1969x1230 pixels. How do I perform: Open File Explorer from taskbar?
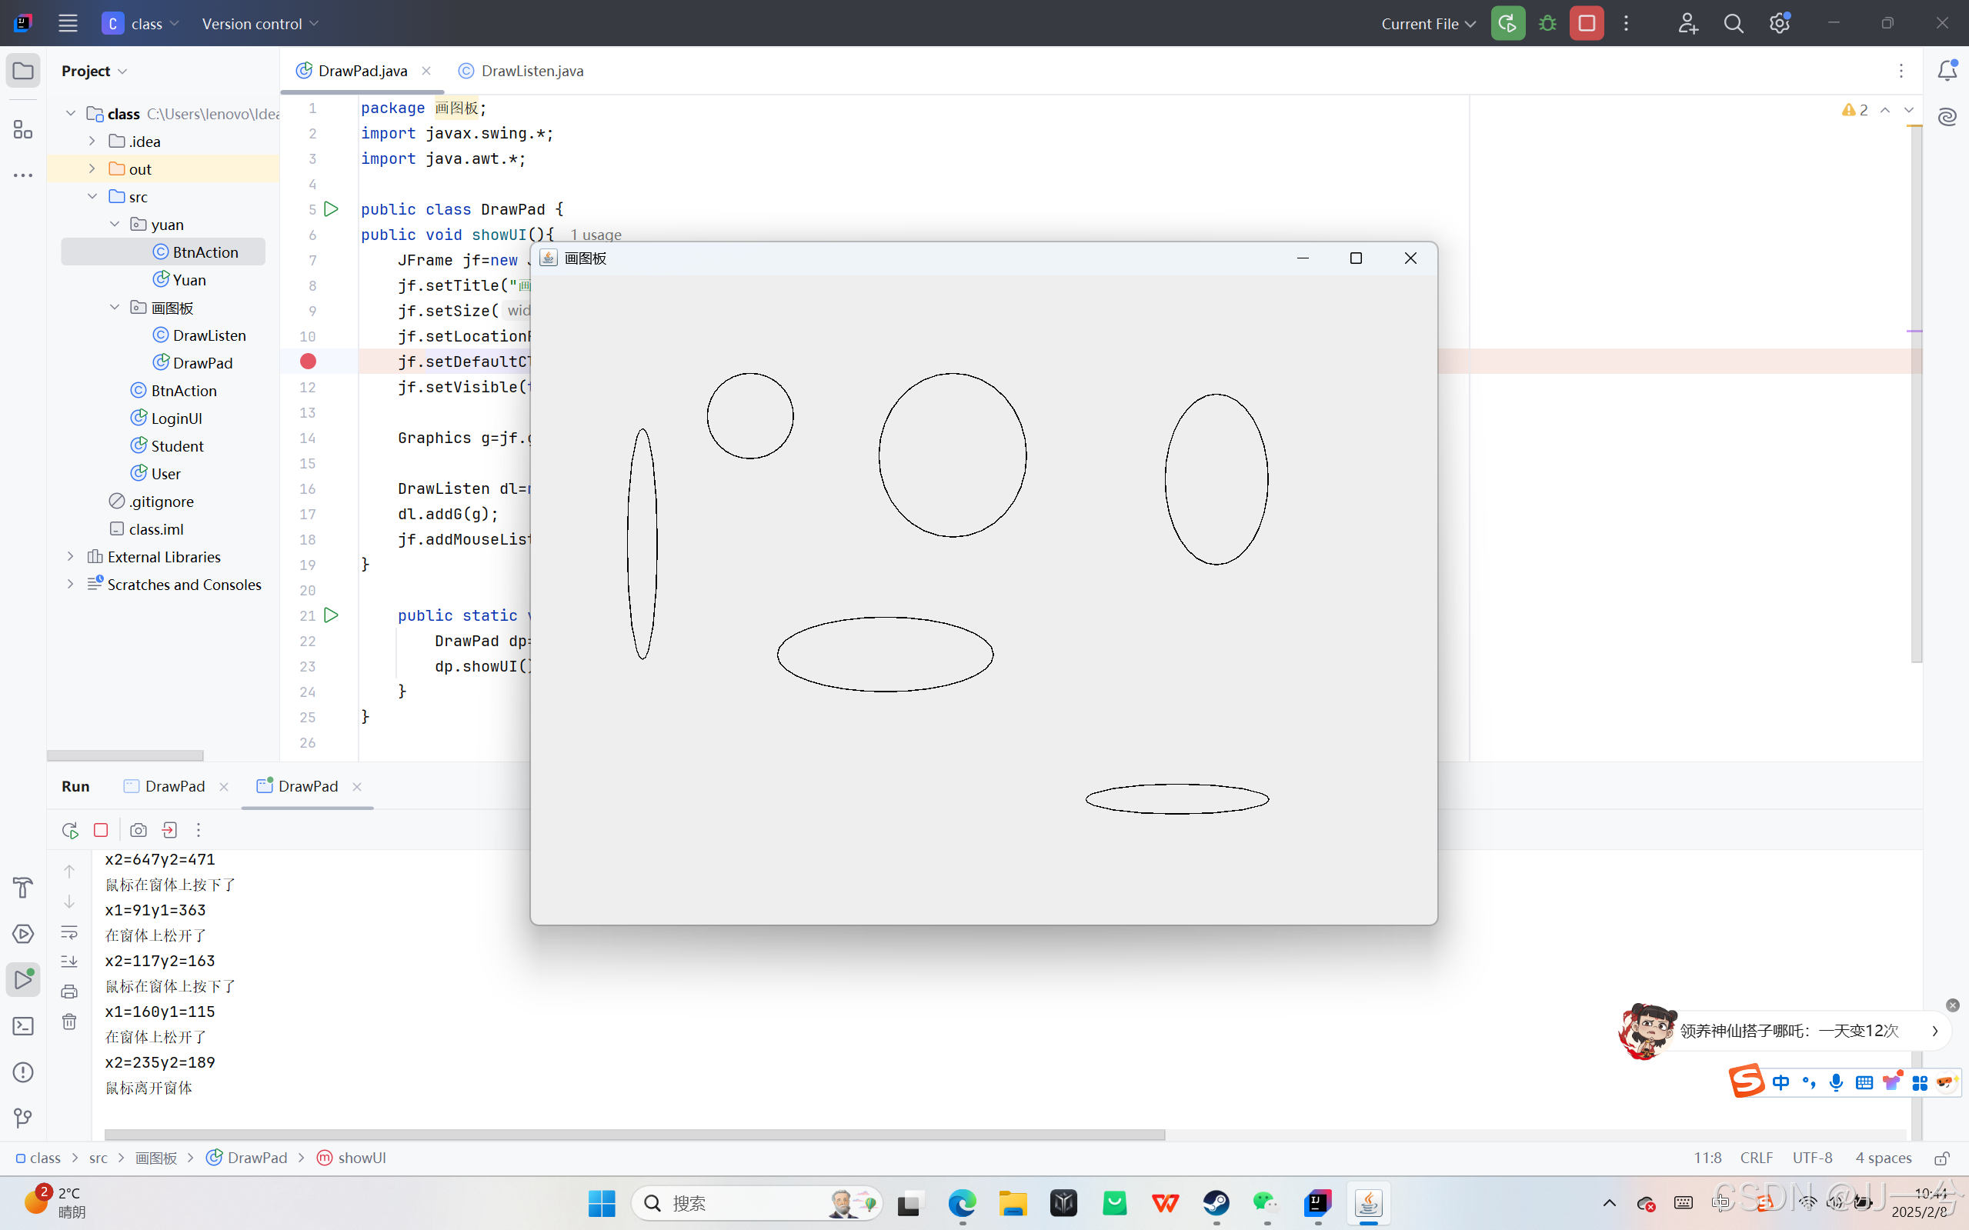pos(1013,1203)
